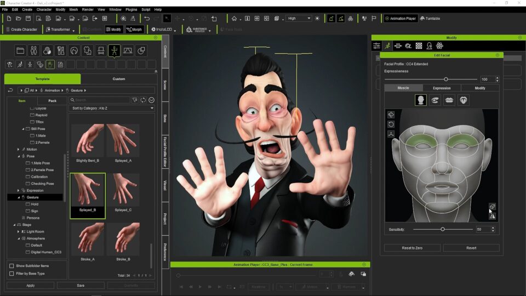Click the undo arrow in the toolbar
Screen dimensions: 526x296
pos(147,19)
